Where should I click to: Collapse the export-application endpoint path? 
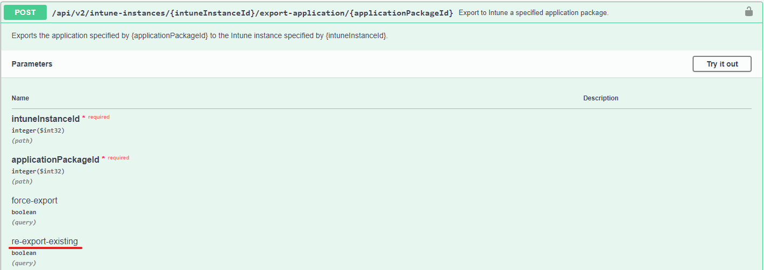252,12
